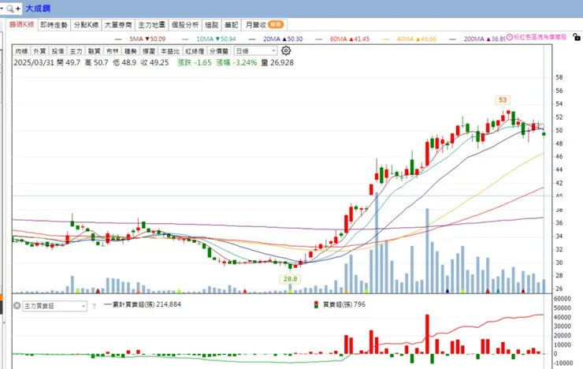Screen dimensions: 583x369
Task: Close the 主力買賣超 indicator panel
Action: [17, 306]
